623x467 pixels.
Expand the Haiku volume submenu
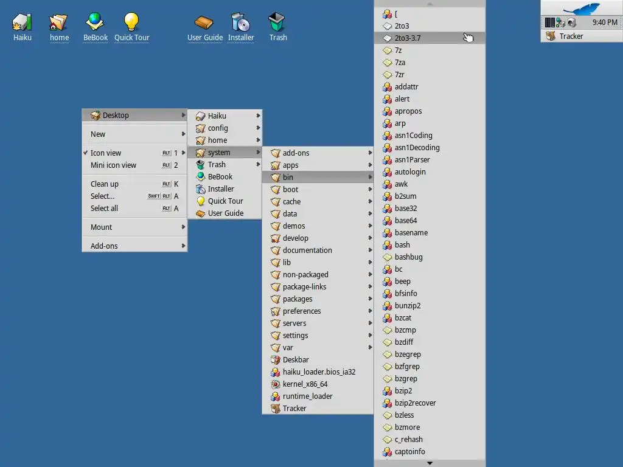click(x=225, y=116)
